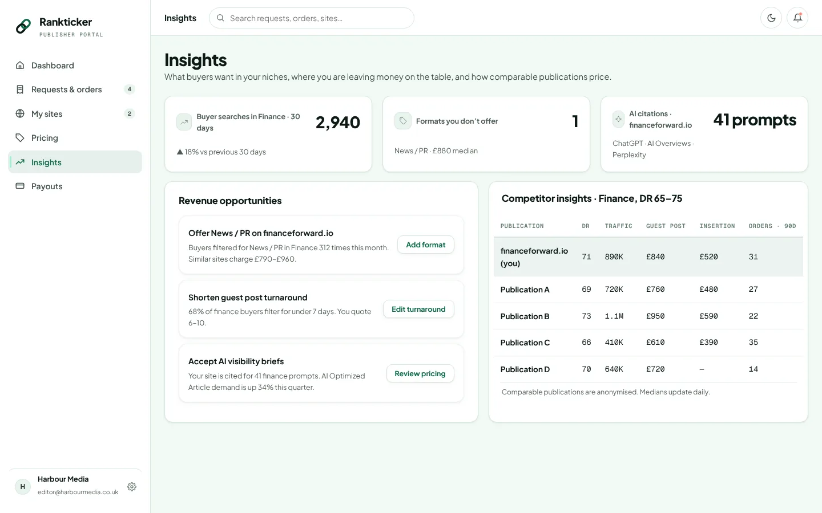Click the Payouts card icon
This screenshot has width=822, height=513.
[x=20, y=186]
